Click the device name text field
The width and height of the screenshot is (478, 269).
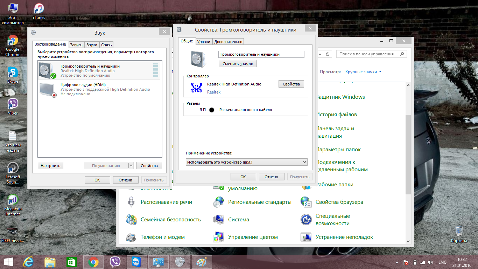[261, 54]
